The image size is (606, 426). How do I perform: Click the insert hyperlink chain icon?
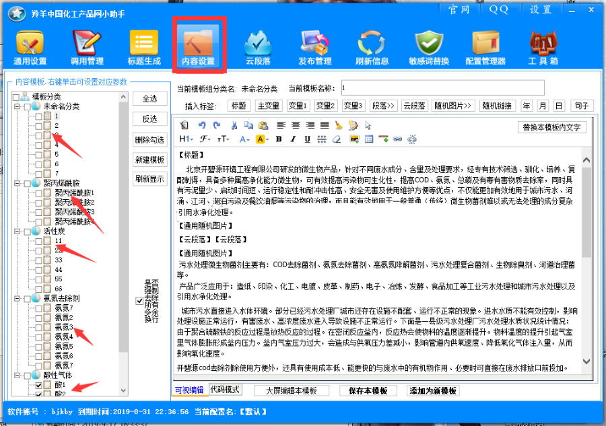[x=397, y=139]
